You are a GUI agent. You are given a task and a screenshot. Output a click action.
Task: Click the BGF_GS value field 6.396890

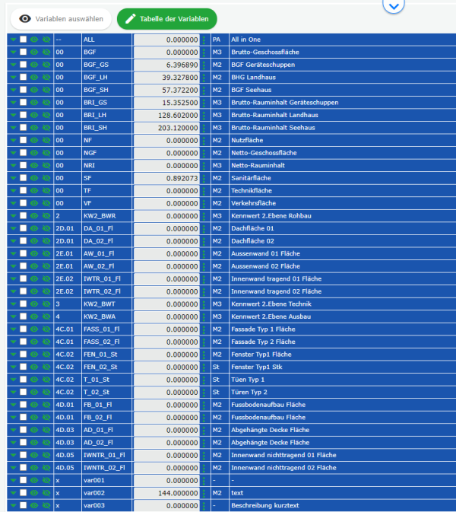[x=166, y=65]
